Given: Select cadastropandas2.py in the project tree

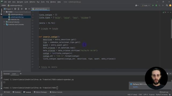Looking at the screenshot, I should pyautogui.click(x=17, y=17).
